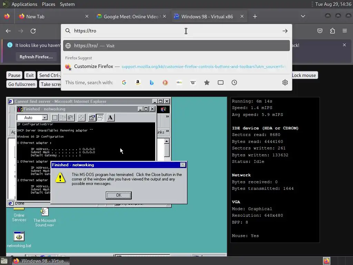
Task: Click the Windows 98 - Virtua... taskbar item
Action: [x=41, y=261]
